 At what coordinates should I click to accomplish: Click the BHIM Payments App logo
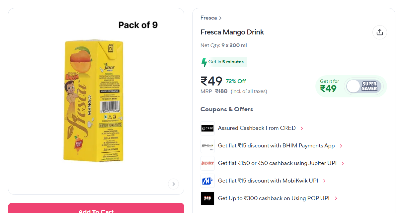207,146
